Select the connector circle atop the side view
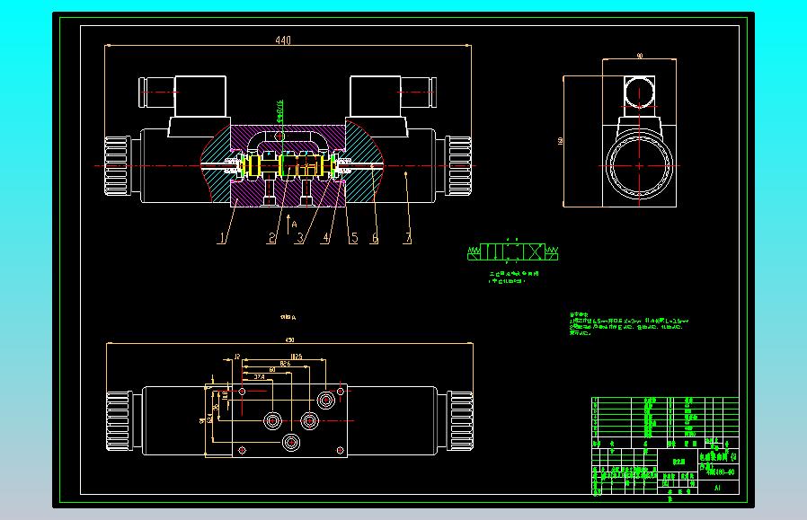807x520 pixels. [x=639, y=93]
